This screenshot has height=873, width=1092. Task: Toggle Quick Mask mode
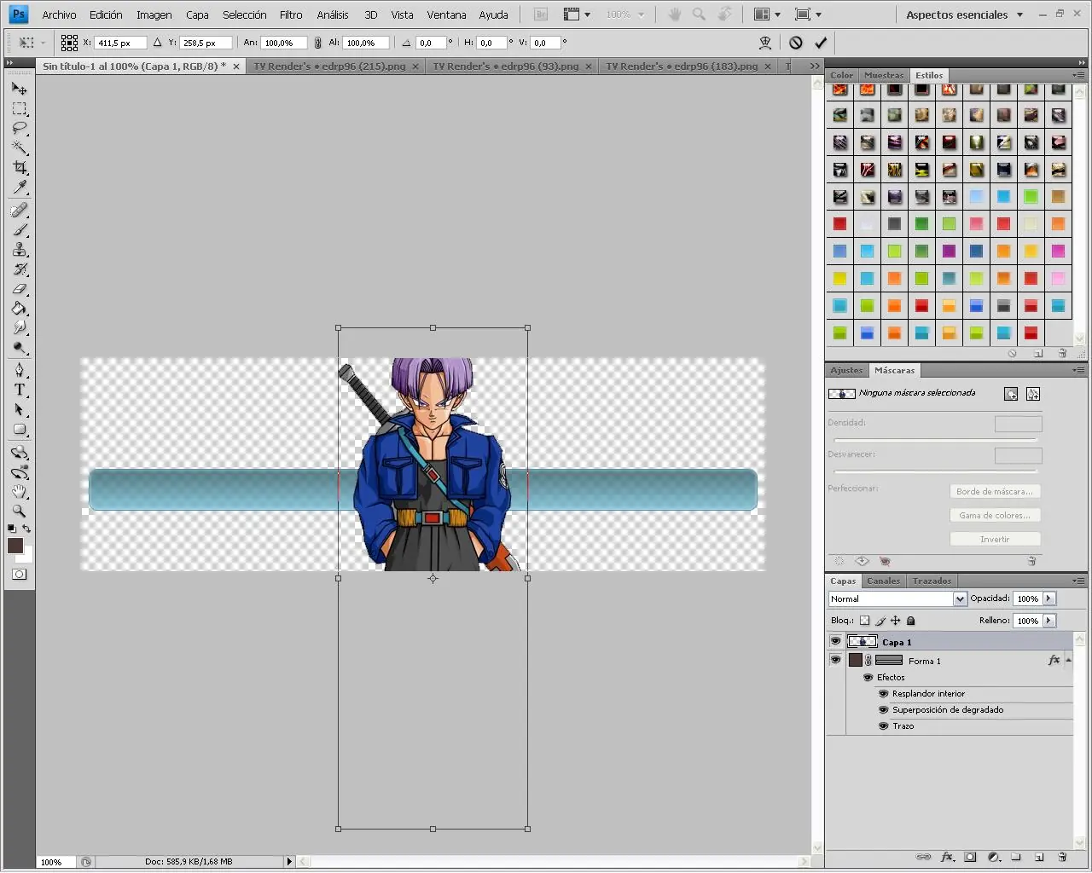pos(19,575)
